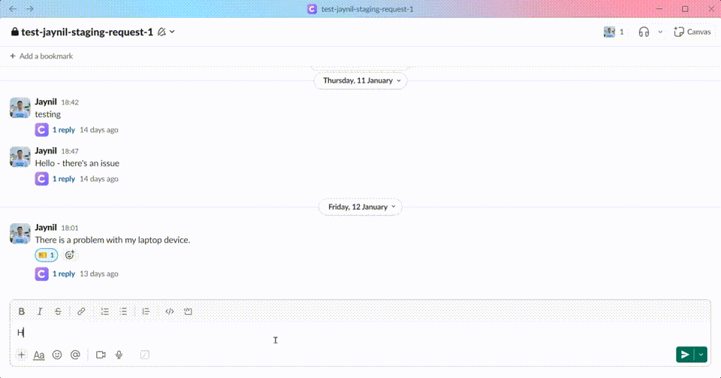Click the add reaction icon beside emoji
Viewport: 721px width, 378px height.
(x=70, y=256)
